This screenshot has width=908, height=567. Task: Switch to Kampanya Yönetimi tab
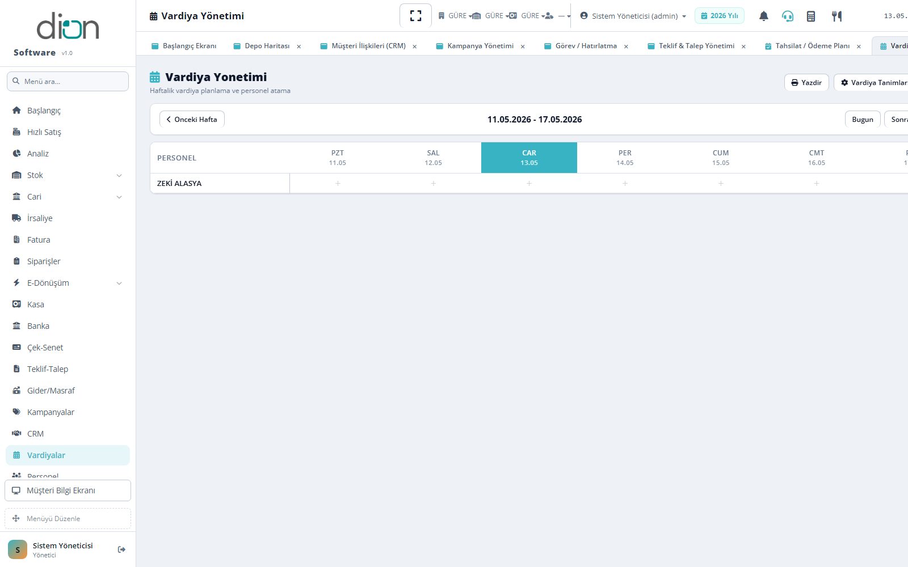(x=475, y=46)
